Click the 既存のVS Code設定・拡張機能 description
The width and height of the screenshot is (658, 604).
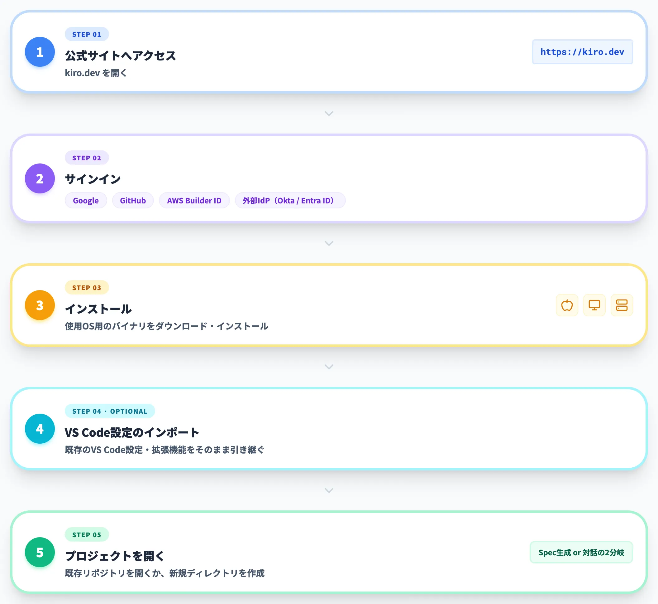tap(164, 450)
